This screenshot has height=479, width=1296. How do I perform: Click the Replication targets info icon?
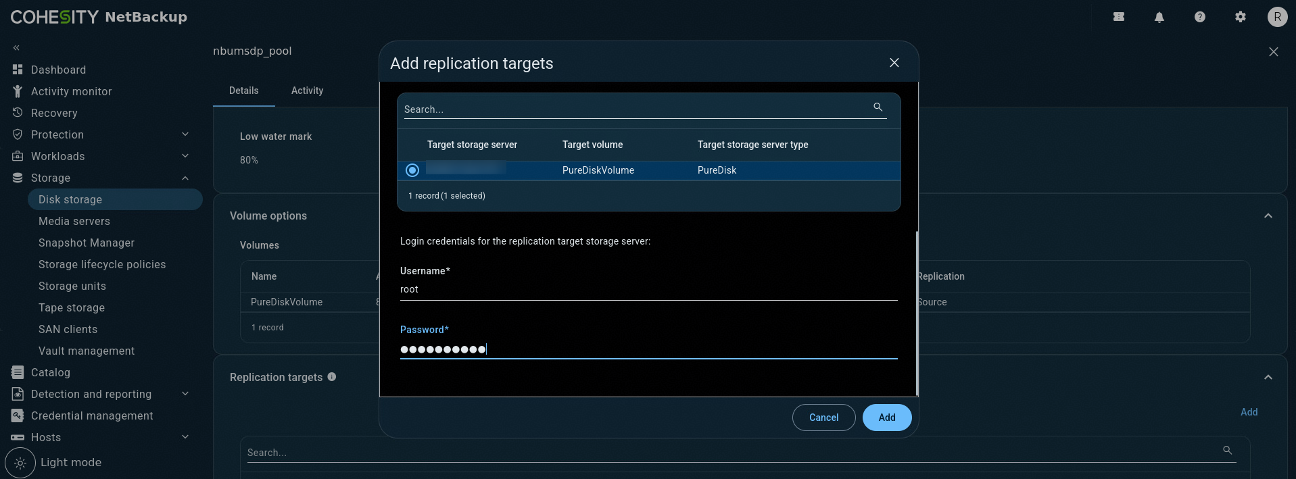click(332, 377)
